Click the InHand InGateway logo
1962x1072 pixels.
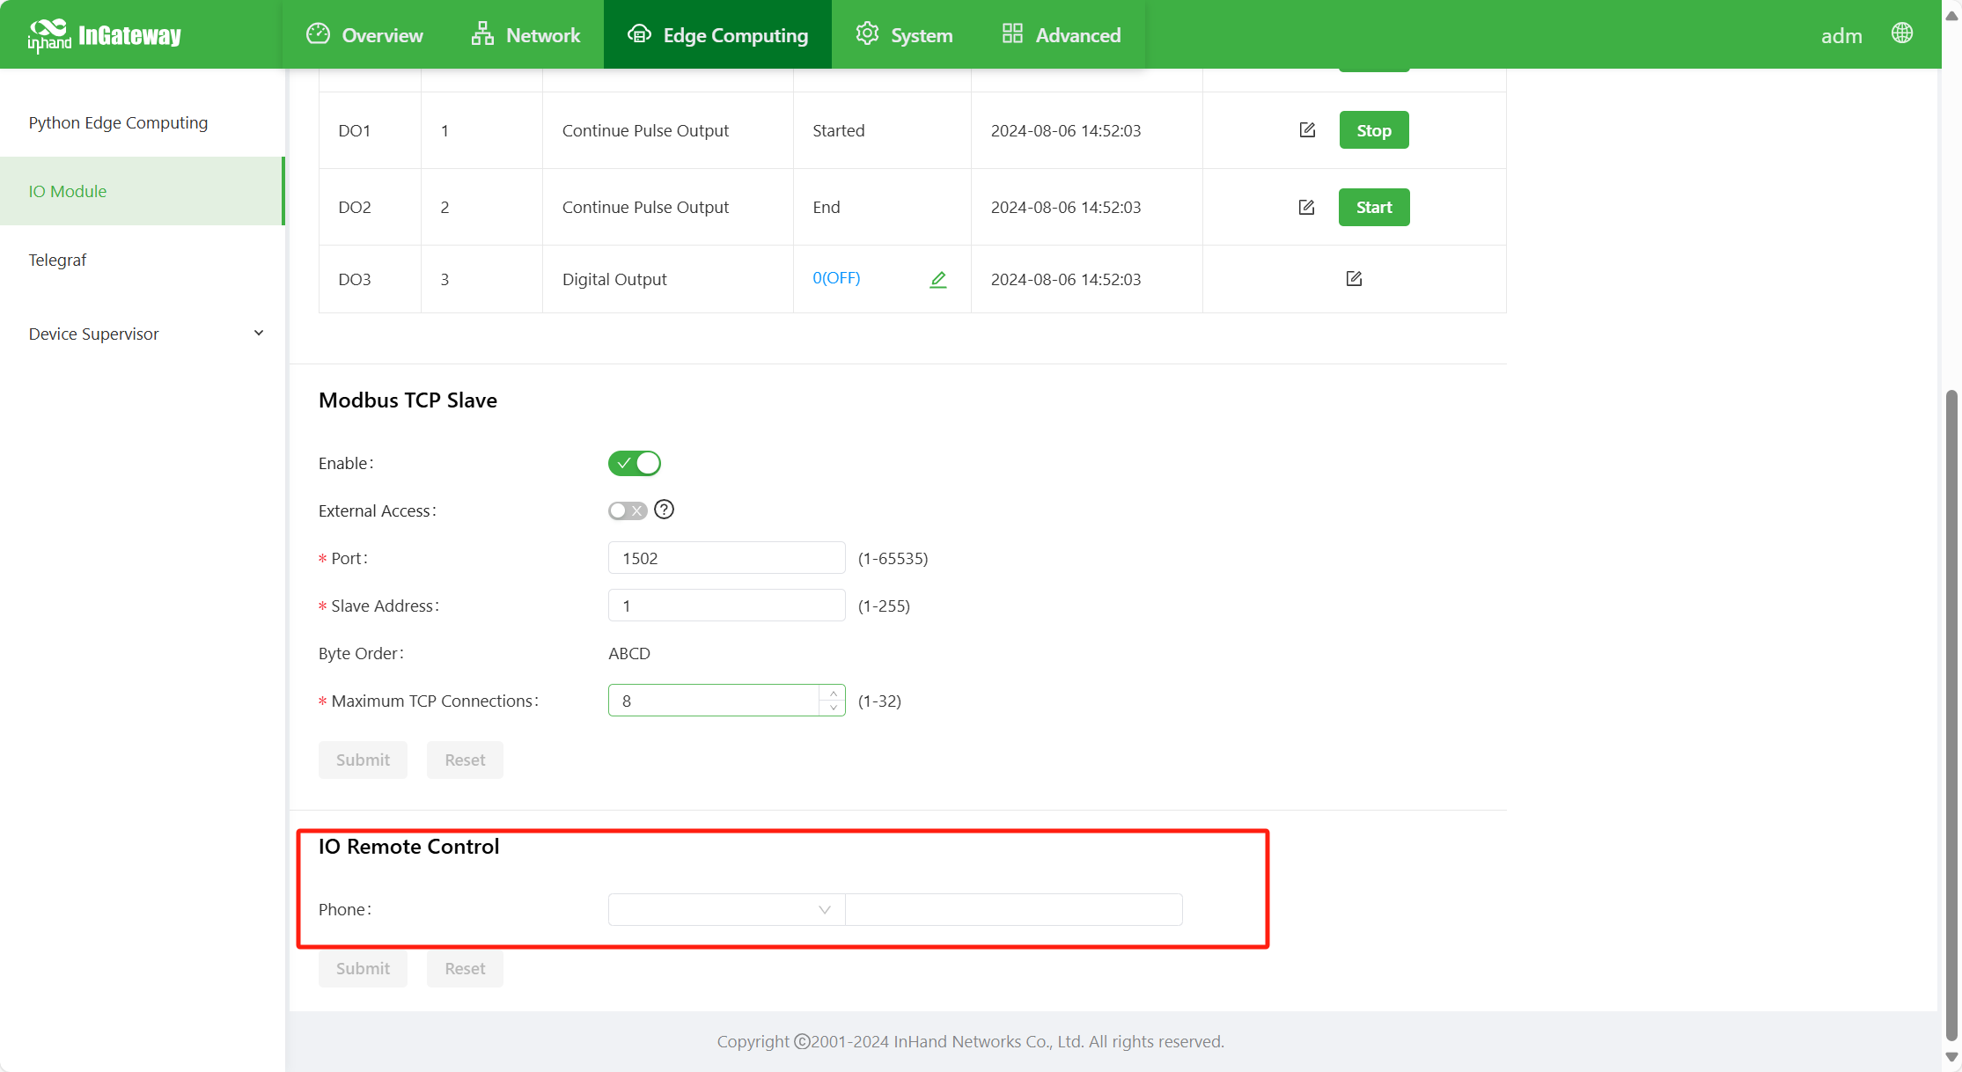pos(104,35)
